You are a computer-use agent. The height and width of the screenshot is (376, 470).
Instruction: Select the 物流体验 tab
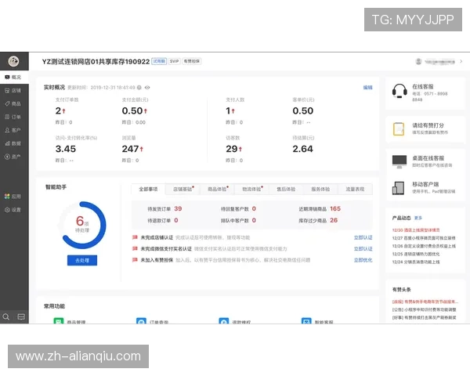click(251, 190)
